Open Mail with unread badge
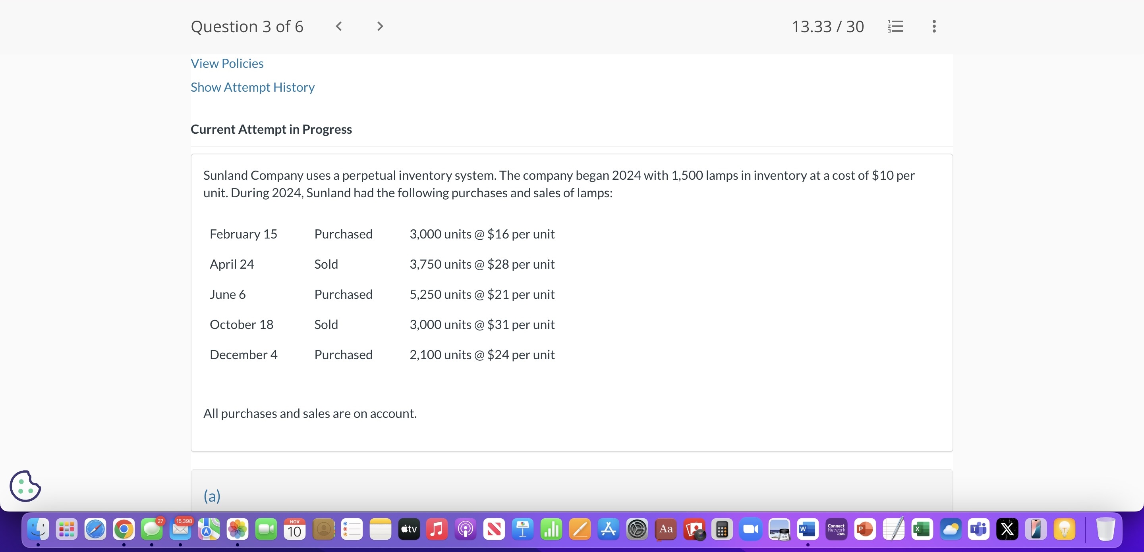 point(180,529)
